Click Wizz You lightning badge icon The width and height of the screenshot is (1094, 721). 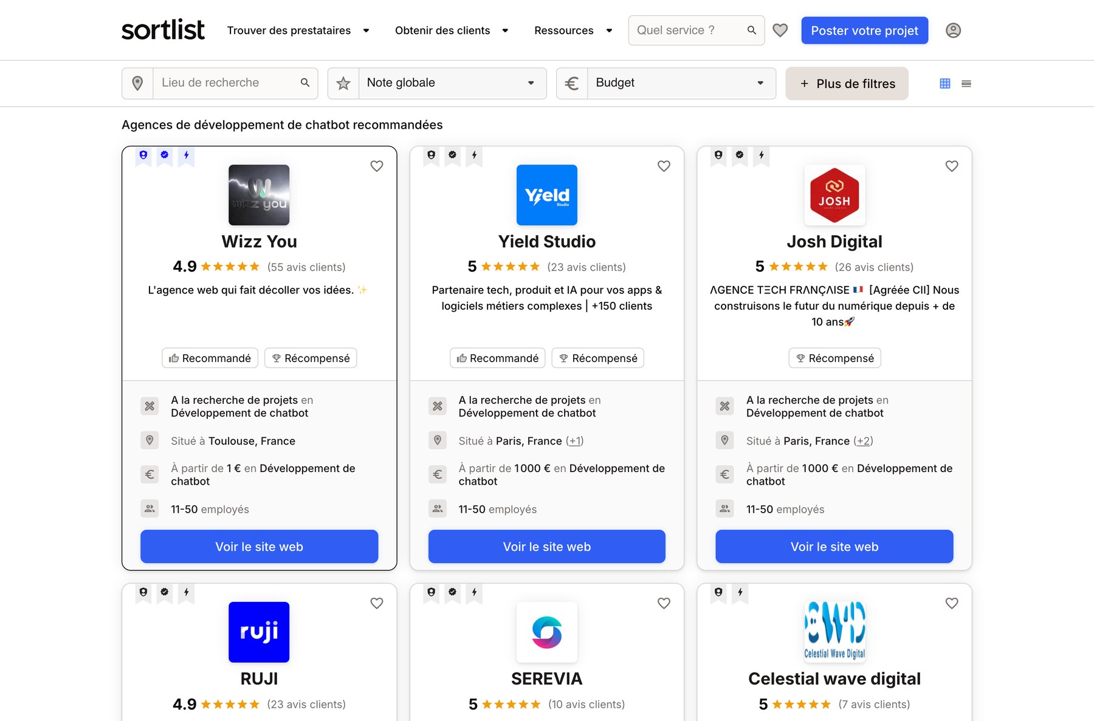[x=187, y=155]
